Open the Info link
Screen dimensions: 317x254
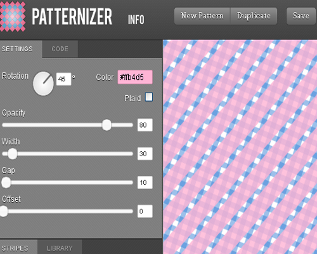136,20
